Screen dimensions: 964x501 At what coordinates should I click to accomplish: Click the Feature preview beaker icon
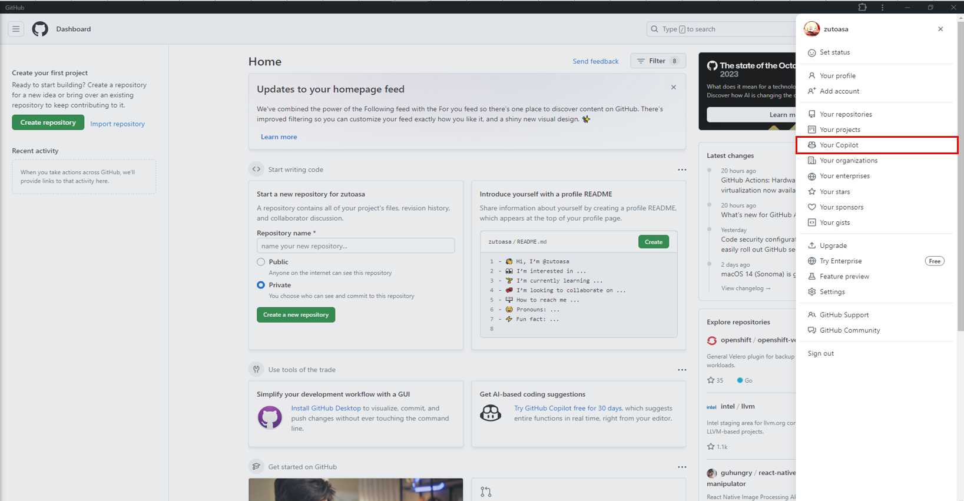(812, 277)
